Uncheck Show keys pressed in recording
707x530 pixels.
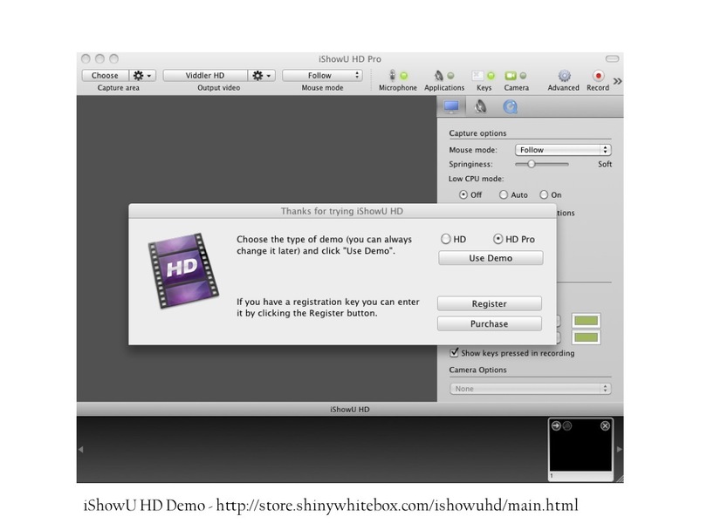coord(455,353)
